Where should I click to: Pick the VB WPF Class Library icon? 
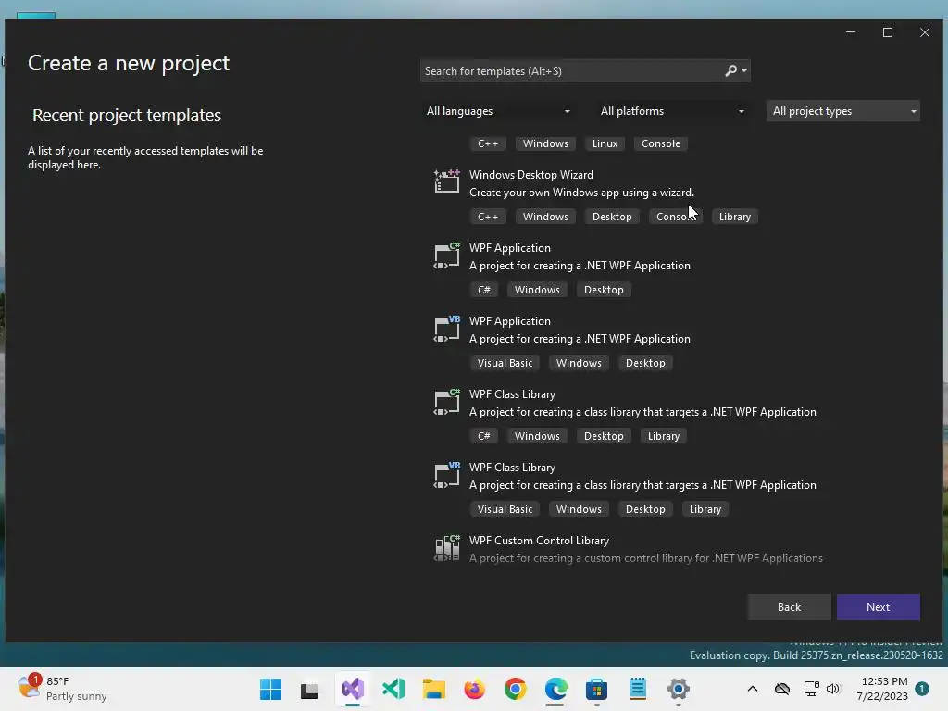447,475
